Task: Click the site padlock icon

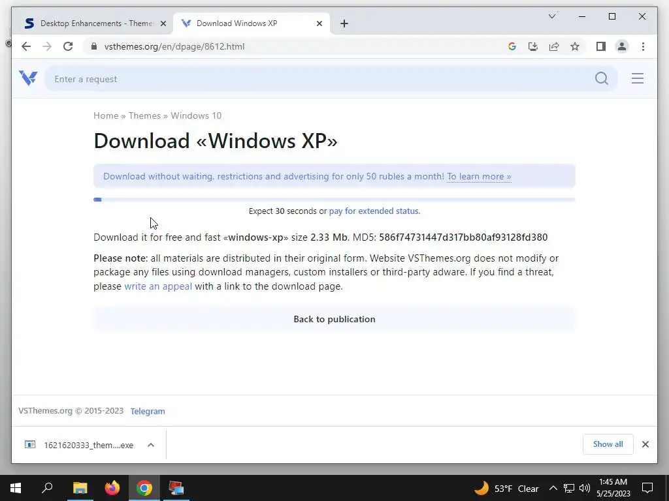Action: coord(94,46)
